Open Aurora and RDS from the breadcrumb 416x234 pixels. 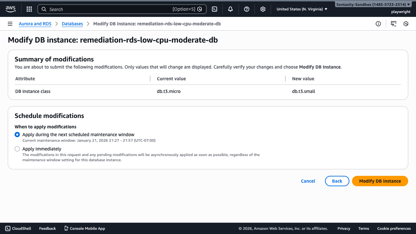tap(35, 23)
